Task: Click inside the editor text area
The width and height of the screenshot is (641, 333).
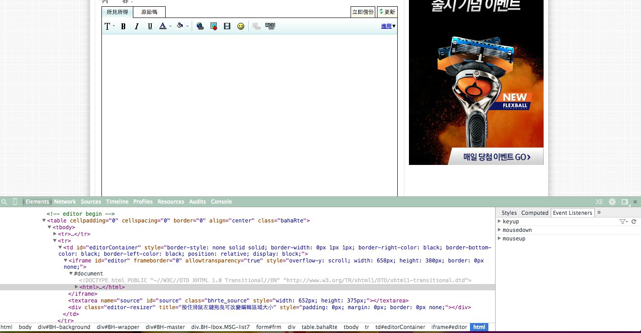Action: (x=250, y=115)
